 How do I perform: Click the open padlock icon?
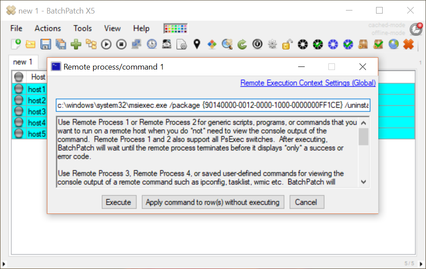click(x=288, y=44)
